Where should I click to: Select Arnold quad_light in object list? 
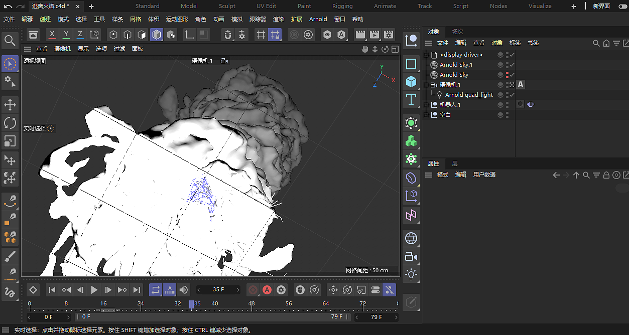pyautogui.click(x=469, y=95)
